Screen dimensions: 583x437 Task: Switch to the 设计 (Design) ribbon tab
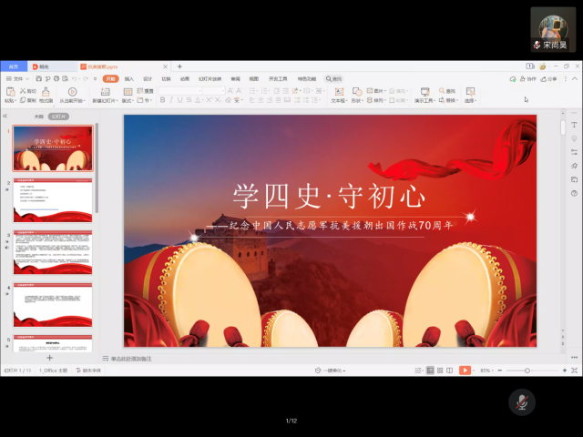pyautogui.click(x=148, y=79)
